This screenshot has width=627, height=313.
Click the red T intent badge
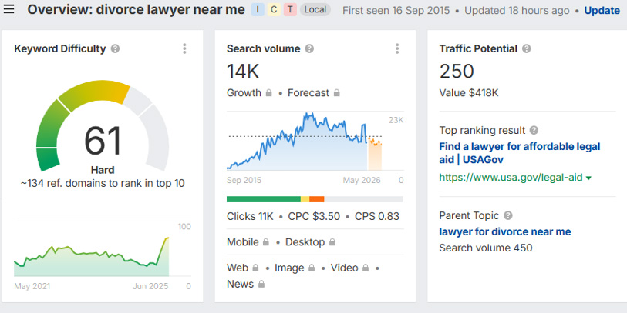click(290, 9)
